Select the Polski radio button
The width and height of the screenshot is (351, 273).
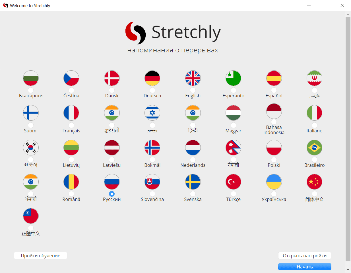pyautogui.click(x=274, y=159)
